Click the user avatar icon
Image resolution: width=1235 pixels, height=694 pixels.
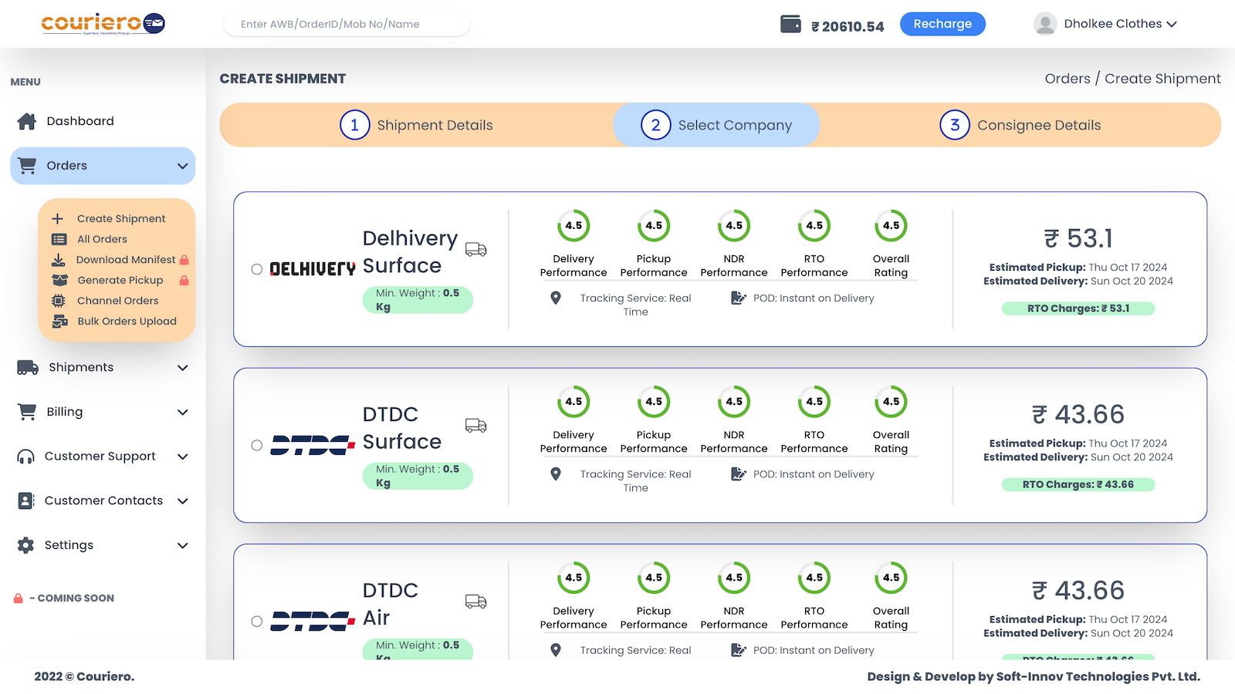(x=1045, y=24)
